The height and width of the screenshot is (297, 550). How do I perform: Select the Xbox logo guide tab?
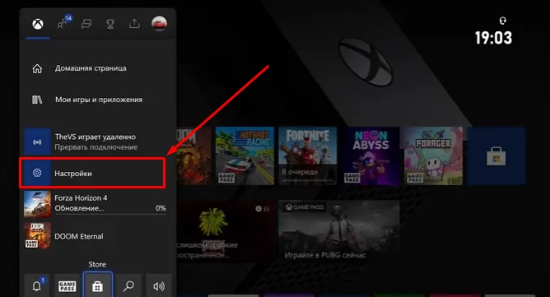[38, 24]
